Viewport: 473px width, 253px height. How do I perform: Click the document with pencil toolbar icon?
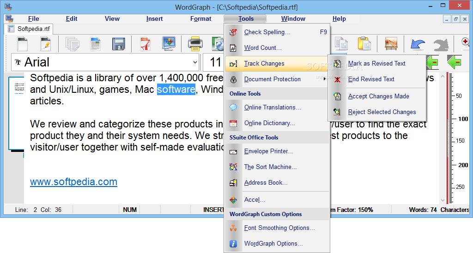point(46,44)
